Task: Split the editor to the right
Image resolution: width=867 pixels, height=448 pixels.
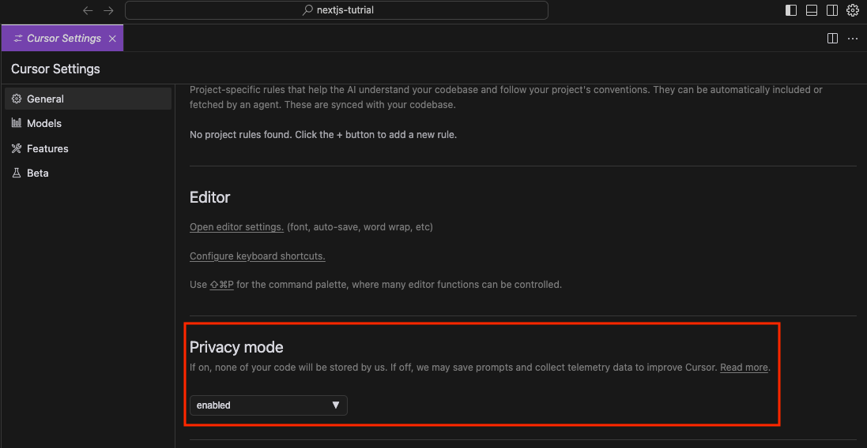Action: pos(832,38)
